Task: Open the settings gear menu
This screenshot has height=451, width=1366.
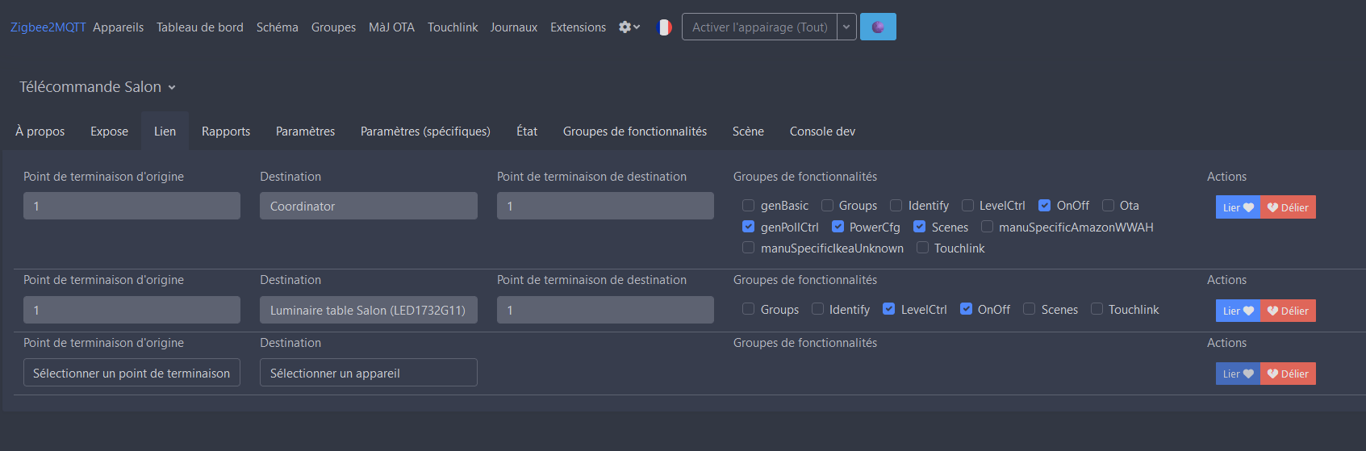Action: tap(629, 27)
